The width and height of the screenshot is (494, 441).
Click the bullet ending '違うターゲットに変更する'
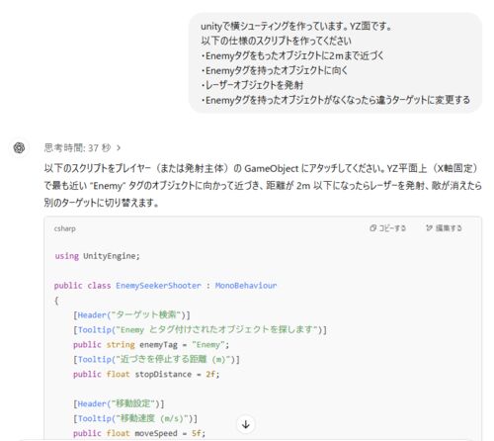pyautogui.click(x=335, y=100)
